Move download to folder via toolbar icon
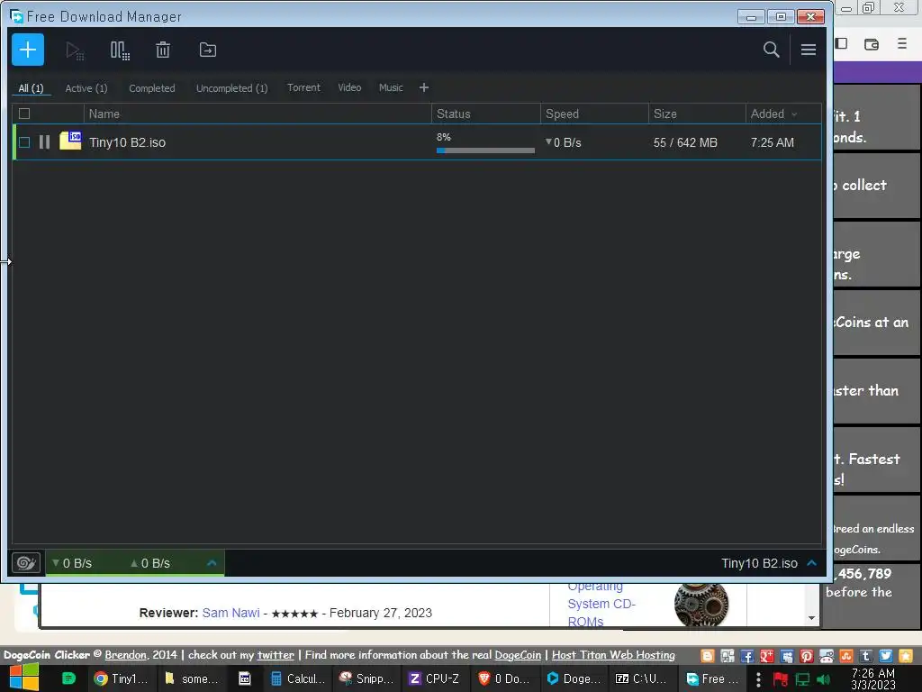Screen dimensions: 922x692 (208, 50)
